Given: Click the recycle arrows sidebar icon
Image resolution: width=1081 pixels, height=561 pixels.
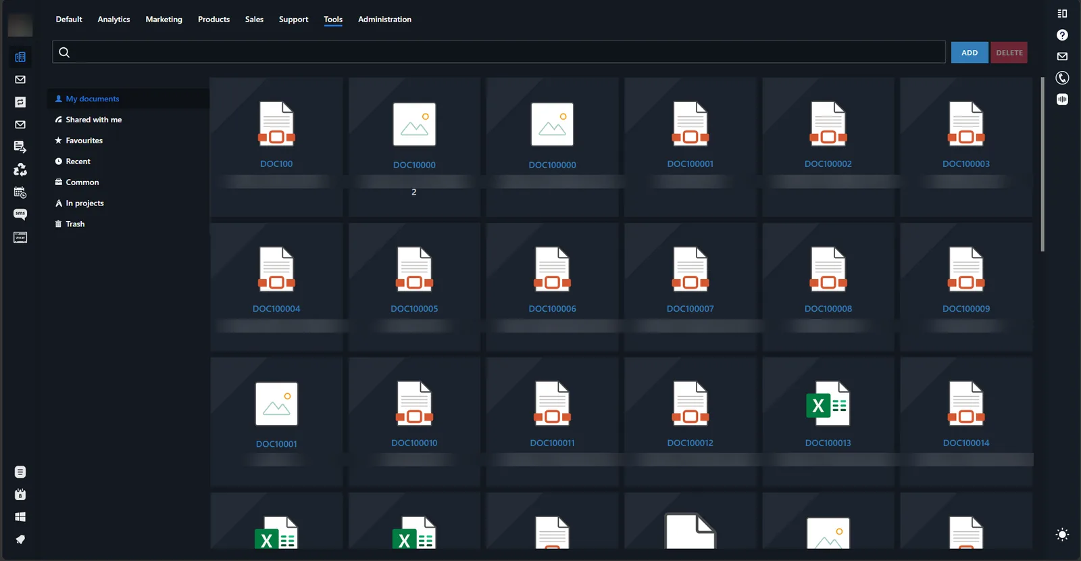Looking at the screenshot, I should point(20,170).
